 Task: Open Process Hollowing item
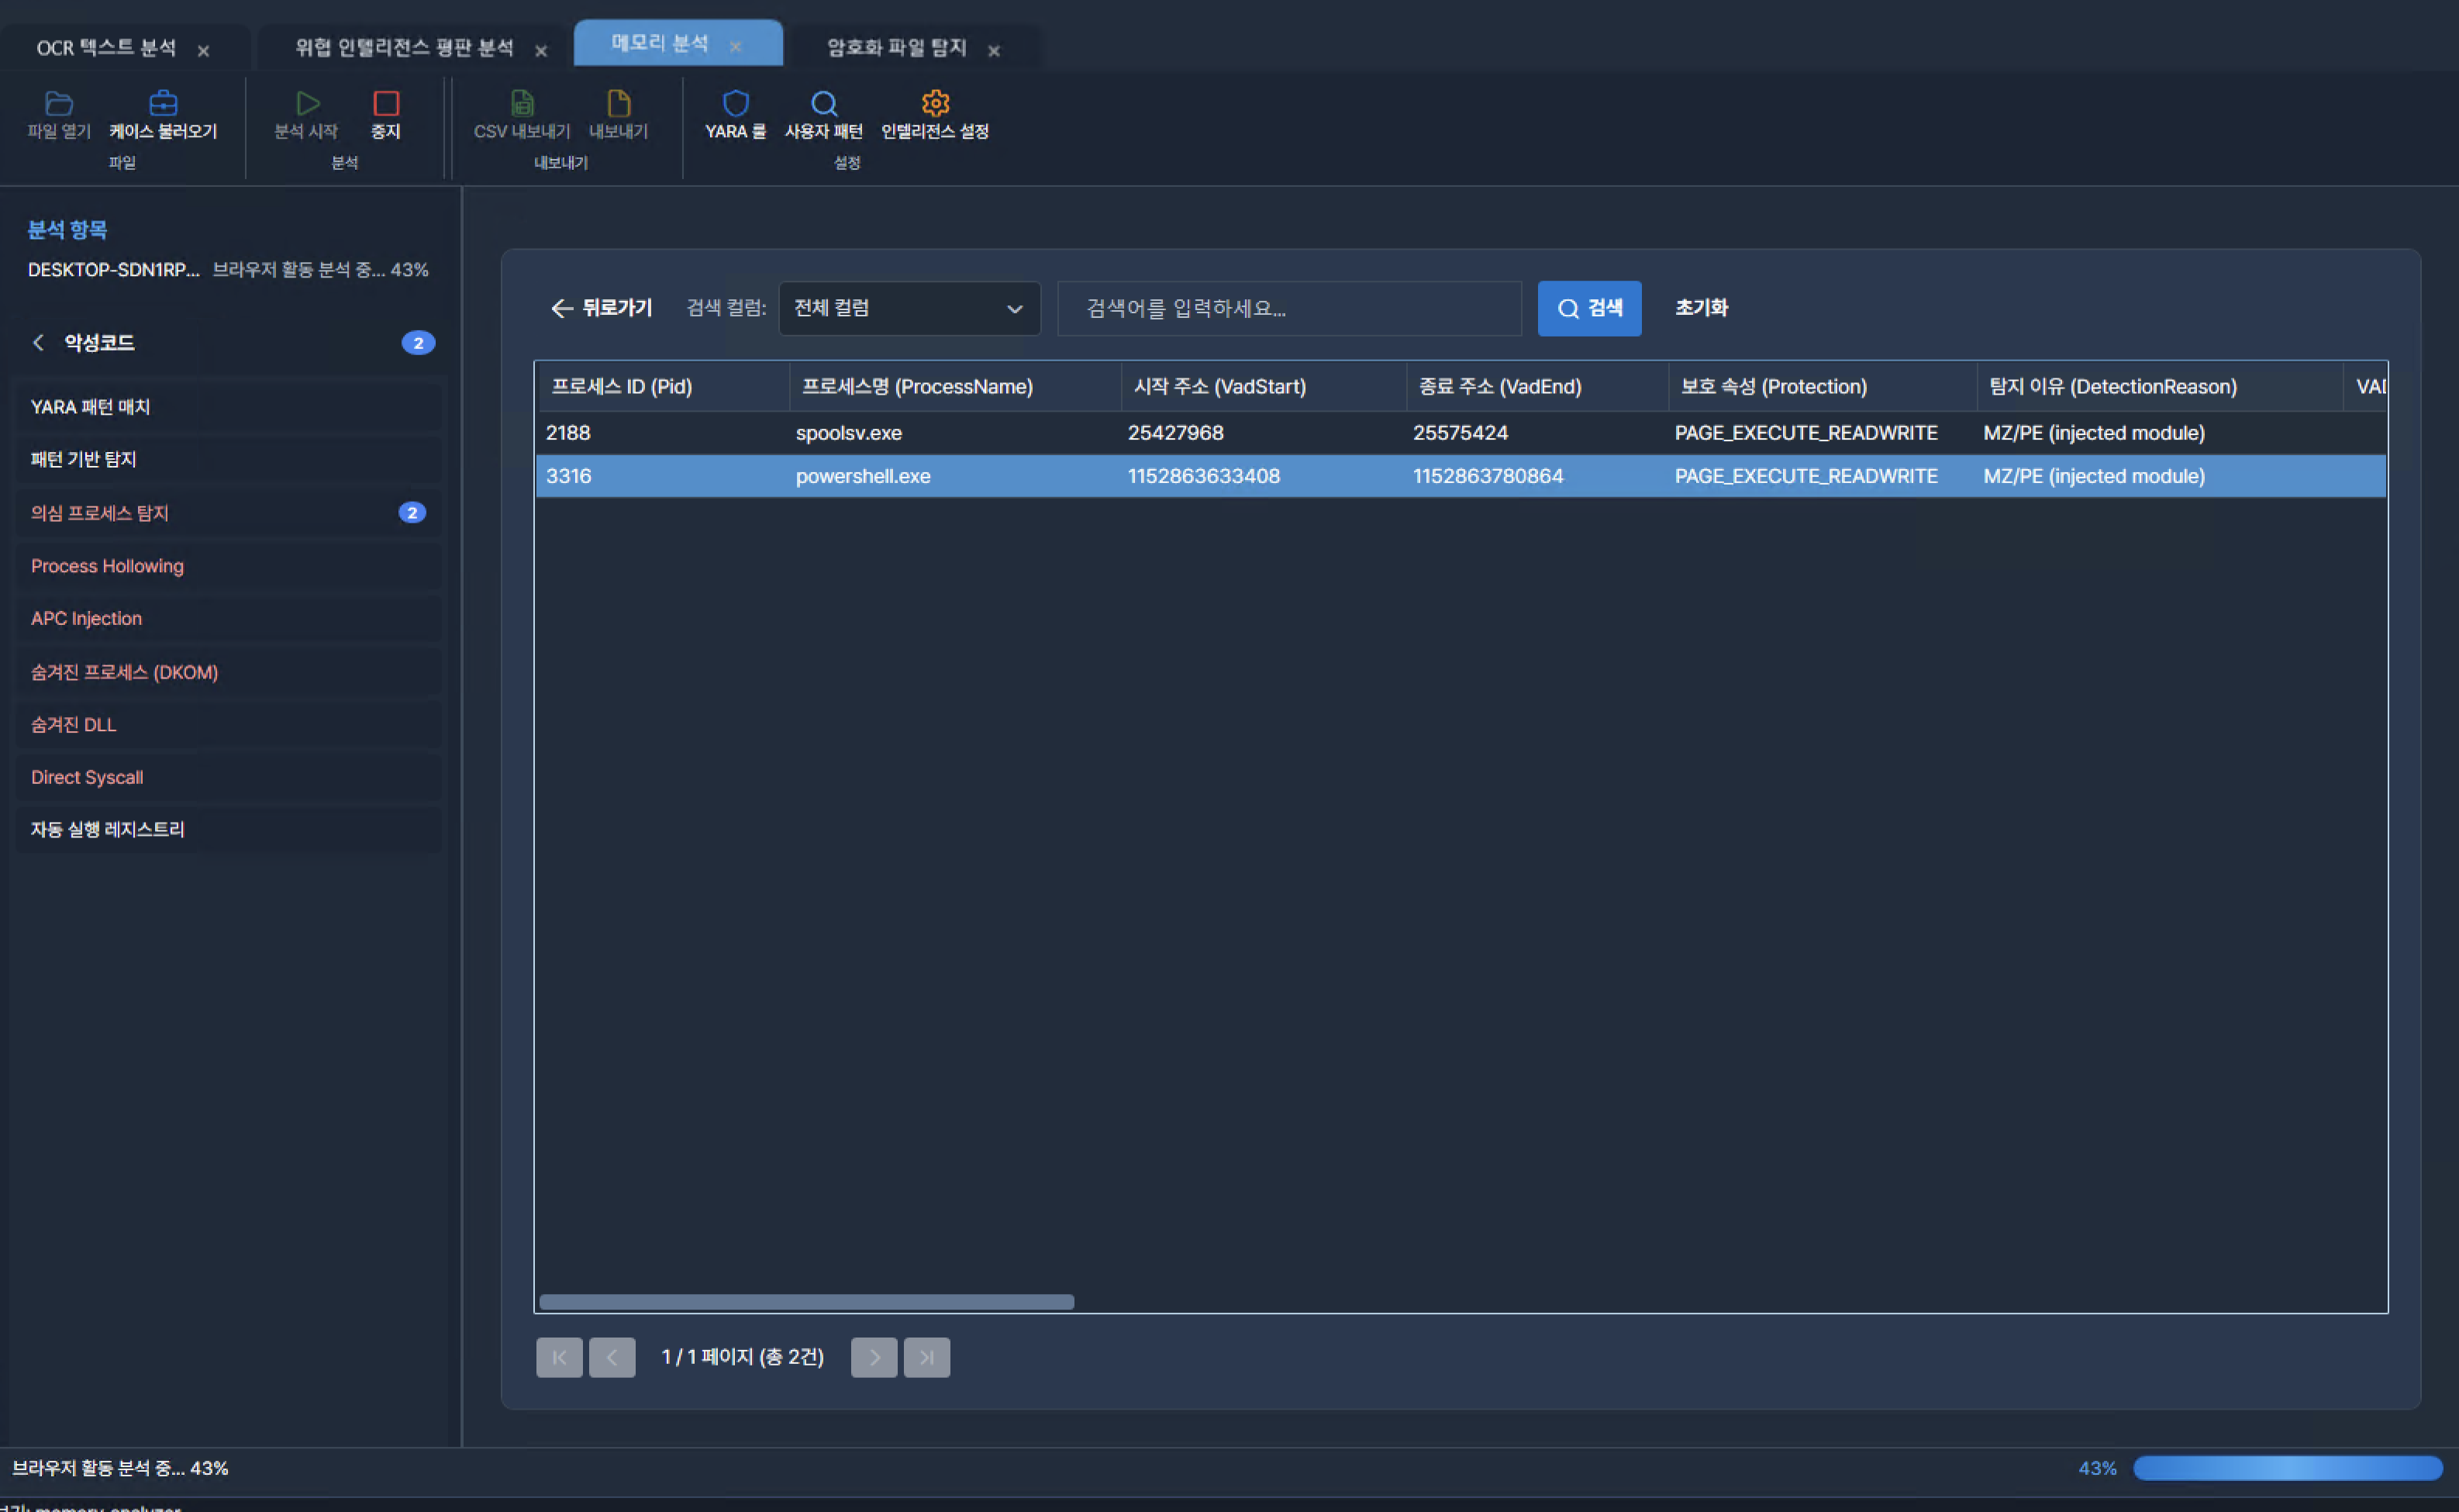click(x=228, y=565)
